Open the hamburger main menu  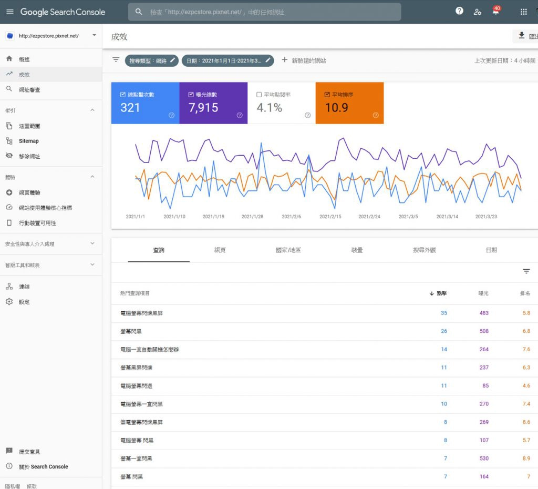tap(9, 12)
